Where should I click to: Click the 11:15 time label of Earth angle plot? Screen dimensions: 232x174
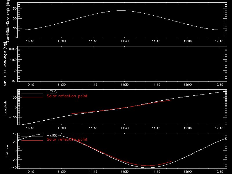(x=93, y=41)
